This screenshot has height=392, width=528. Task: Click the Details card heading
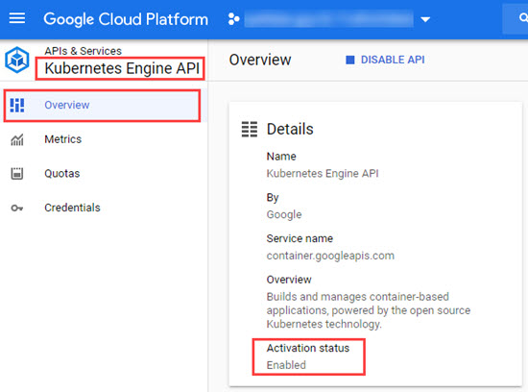click(x=290, y=129)
